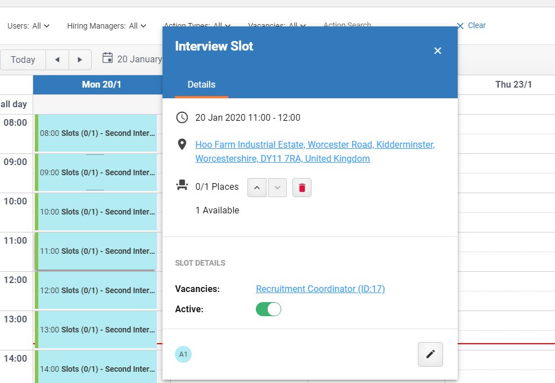Toggle the Active switch off
The width and height of the screenshot is (555, 383).
[268, 309]
